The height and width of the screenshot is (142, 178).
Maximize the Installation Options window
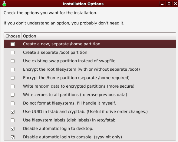pos(169,4)
